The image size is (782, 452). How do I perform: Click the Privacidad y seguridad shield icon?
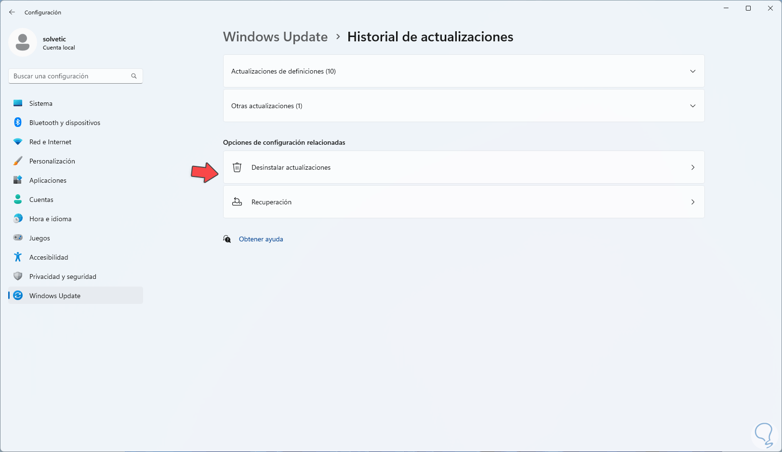(x=18, y=276)
